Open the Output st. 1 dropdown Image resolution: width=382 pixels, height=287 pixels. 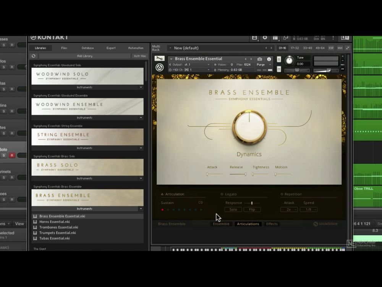[191, 65]
